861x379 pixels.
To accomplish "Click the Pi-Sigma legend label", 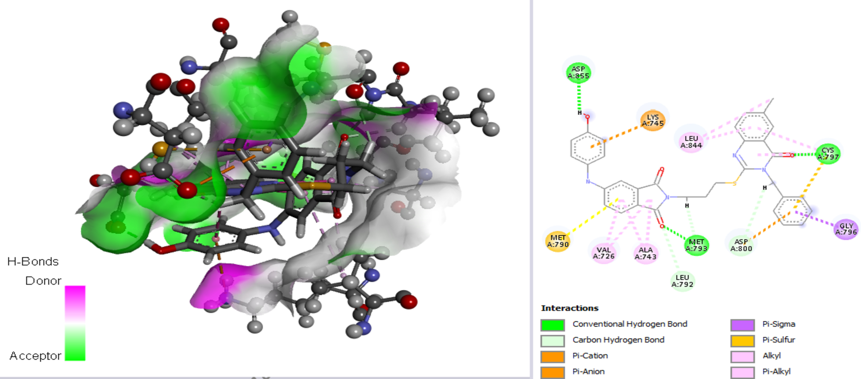I will point(779,324).
